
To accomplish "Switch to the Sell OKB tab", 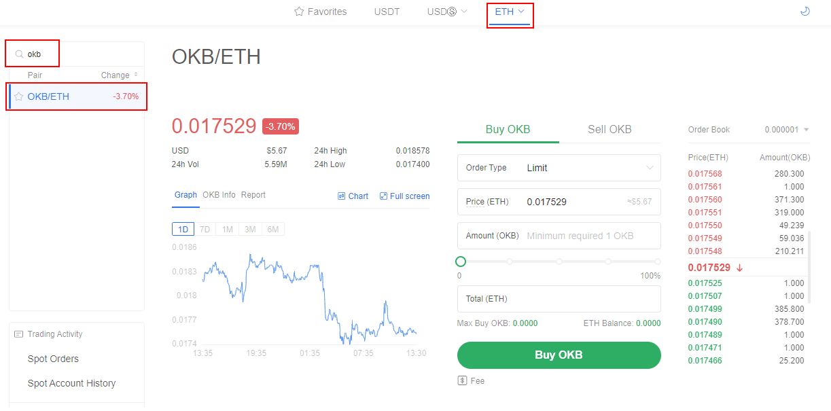I will [609, 129].
